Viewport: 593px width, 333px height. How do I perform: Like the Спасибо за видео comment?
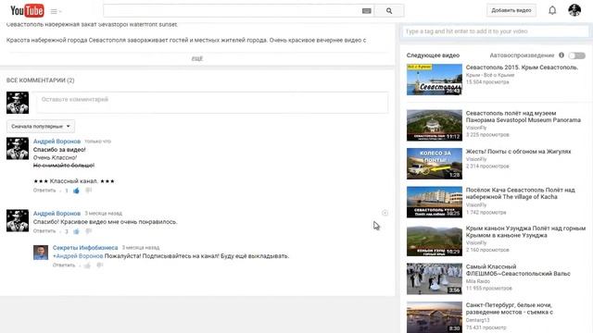76,191
